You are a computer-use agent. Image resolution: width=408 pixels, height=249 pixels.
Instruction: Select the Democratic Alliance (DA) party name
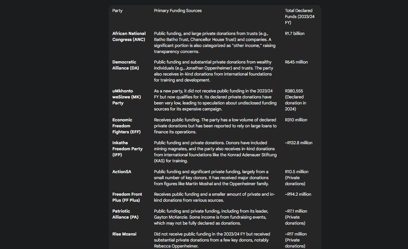124,65
